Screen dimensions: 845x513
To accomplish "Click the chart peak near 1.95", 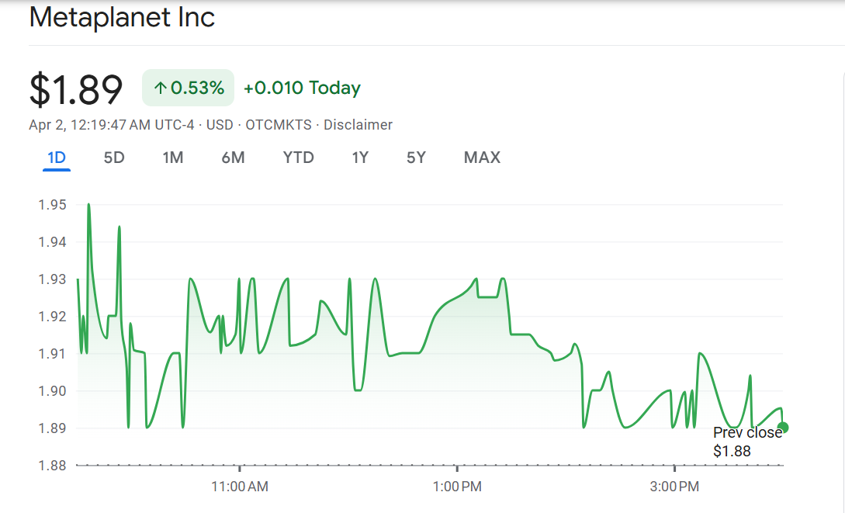I will [x=88, y=204].
